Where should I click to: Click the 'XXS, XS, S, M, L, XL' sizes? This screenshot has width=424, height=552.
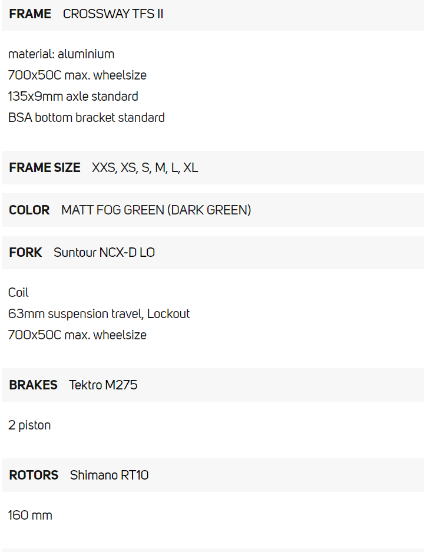[x=145, y=168]
